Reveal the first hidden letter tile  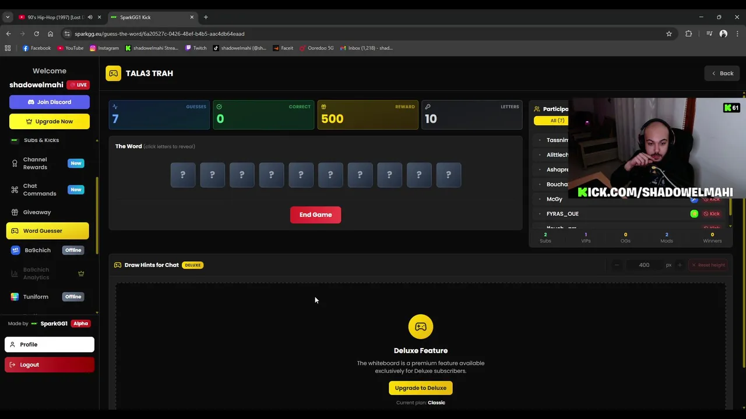pos(183,175)
